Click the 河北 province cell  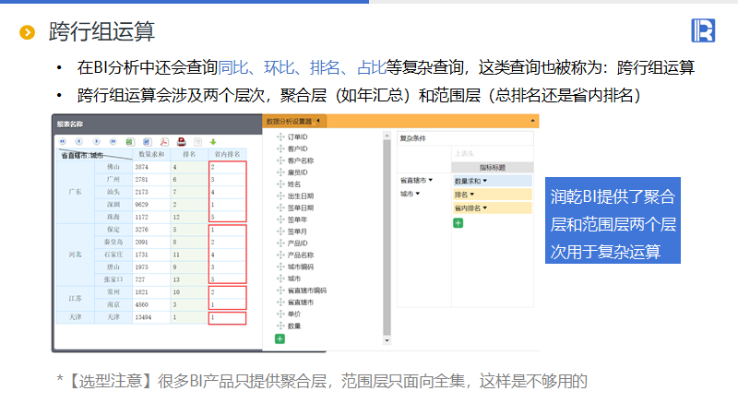click(75, 255)
